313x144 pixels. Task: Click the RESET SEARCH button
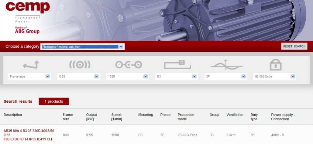click(x=294, y=46)
